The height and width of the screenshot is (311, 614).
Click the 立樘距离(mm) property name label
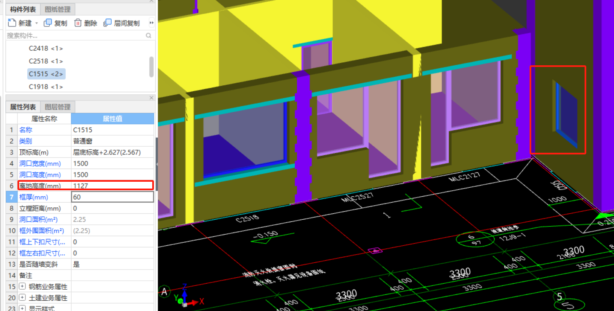(40, 208)
